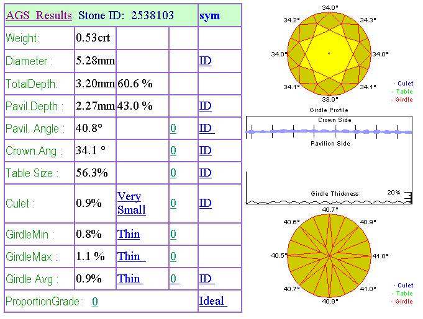Click the 40.6° pavilion angle label
Image resolution: width=423 pixels, height=319 pixels.
(291, 222)
